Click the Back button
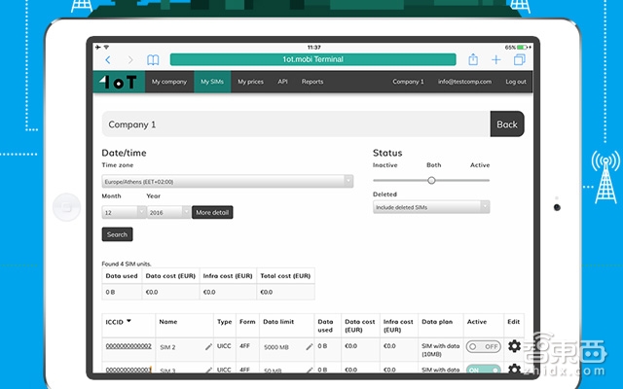 tap(507, 124)
